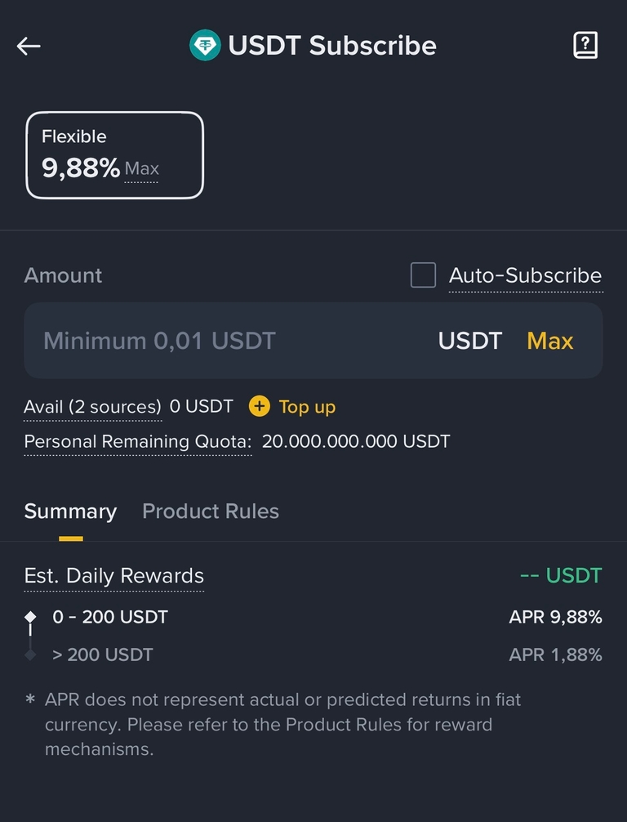
Task: Tap the Est. Daily Rewards label
Action: pos(113,575)
